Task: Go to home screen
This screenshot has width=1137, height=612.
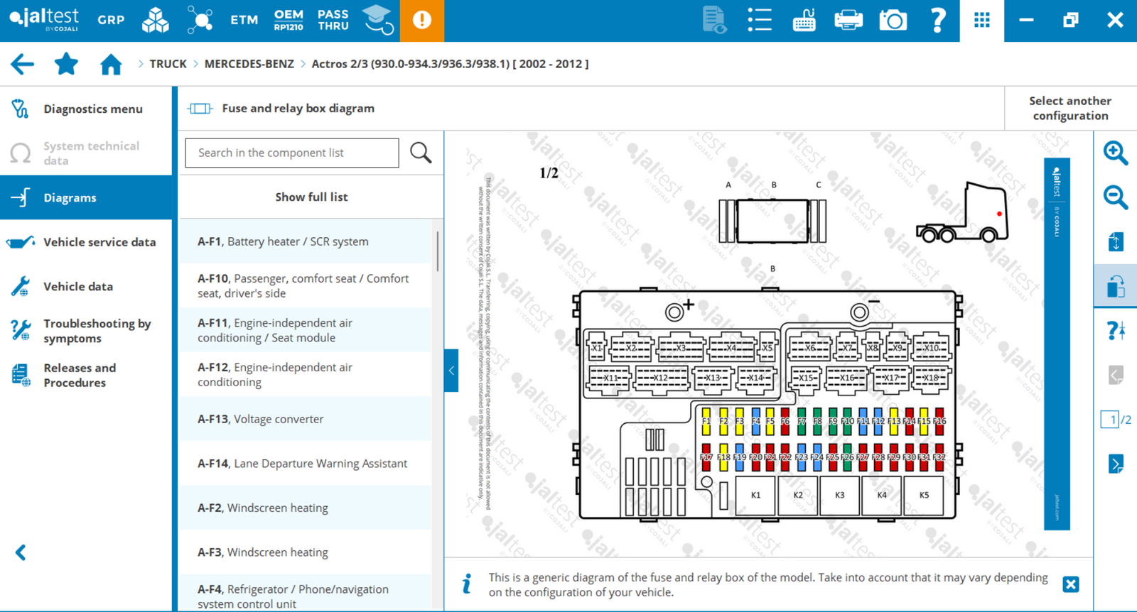Action: tap(111, 64)
